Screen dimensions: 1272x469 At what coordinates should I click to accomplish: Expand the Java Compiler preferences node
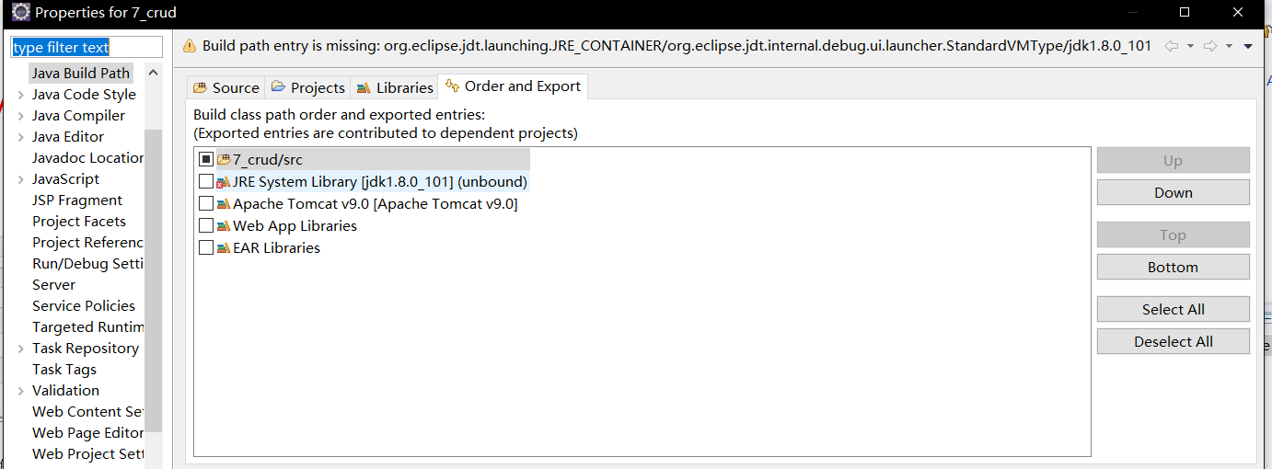[x=20, y=116]
